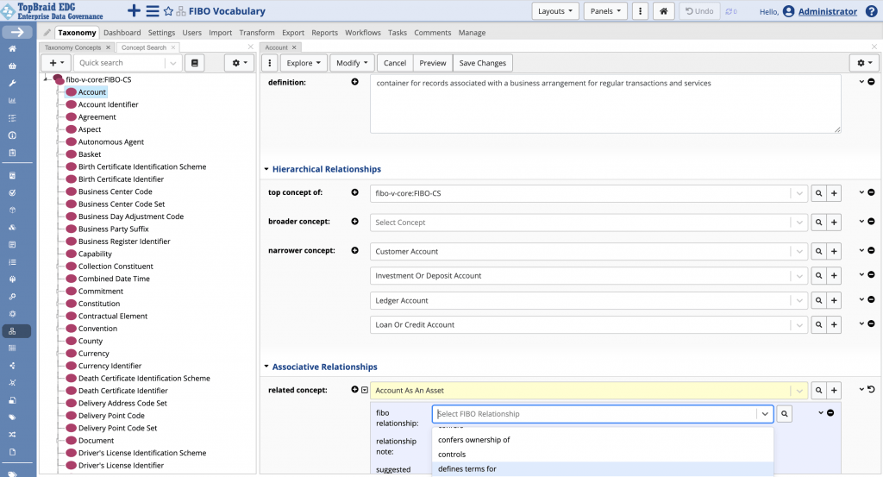Click the search icon for broader concept
Screen dimensions: 883x477
click(819, 223)
